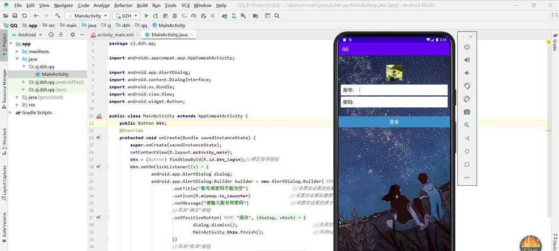559x251 pixels.
Task: Click the avatar image in the emulator
Action: point(394,73)
